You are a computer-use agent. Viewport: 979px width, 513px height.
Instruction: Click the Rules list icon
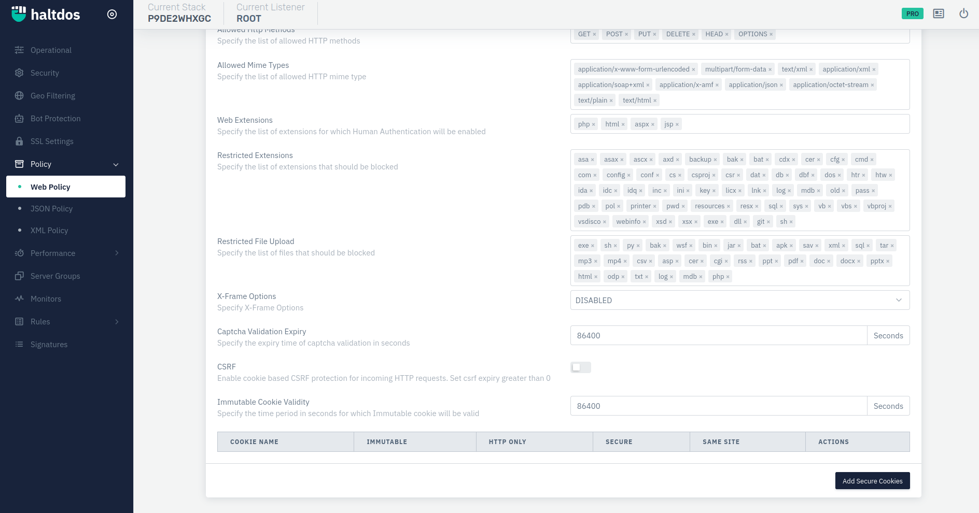coord(19,322)
